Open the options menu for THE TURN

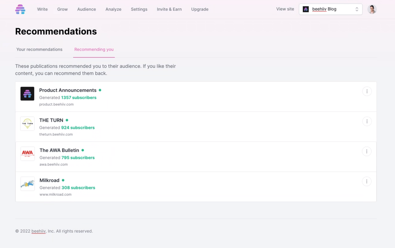pos(367,121)
